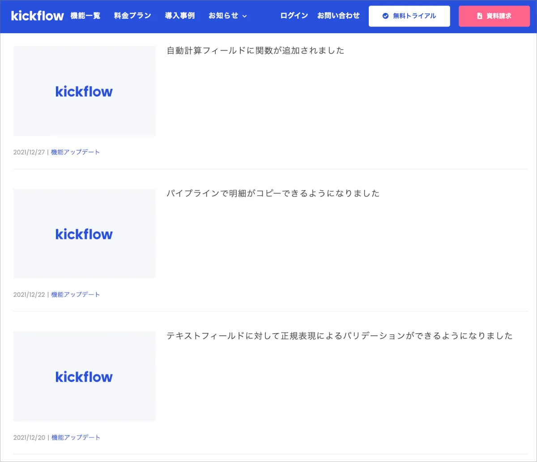Click the date text 2021/12/22
The height and width of the screenshot is (462, 537).
(29, 295)
